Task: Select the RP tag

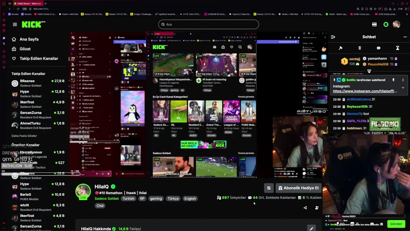Action: (x=142, y=199)
